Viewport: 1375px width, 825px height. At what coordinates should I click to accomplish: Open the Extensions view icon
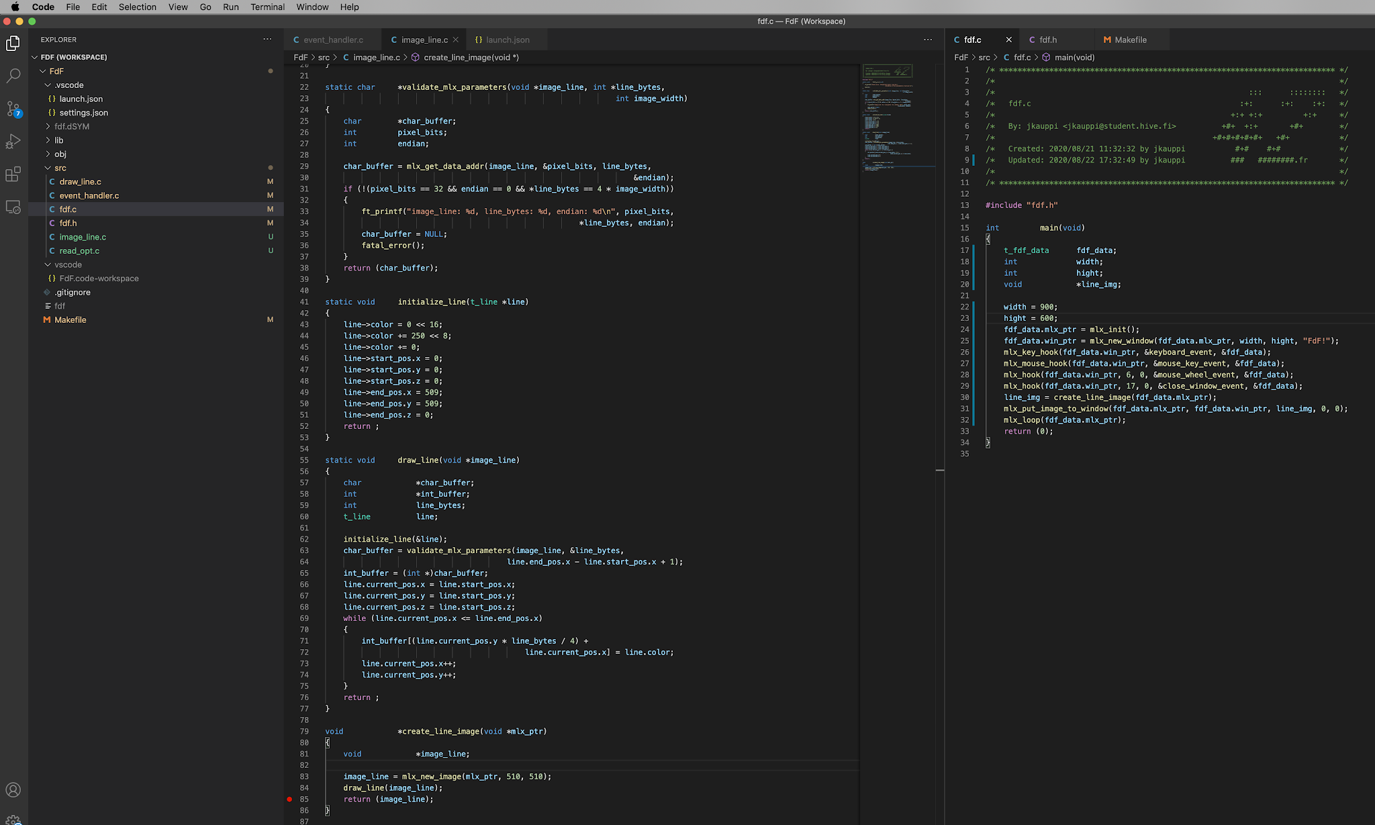[13, 175]
